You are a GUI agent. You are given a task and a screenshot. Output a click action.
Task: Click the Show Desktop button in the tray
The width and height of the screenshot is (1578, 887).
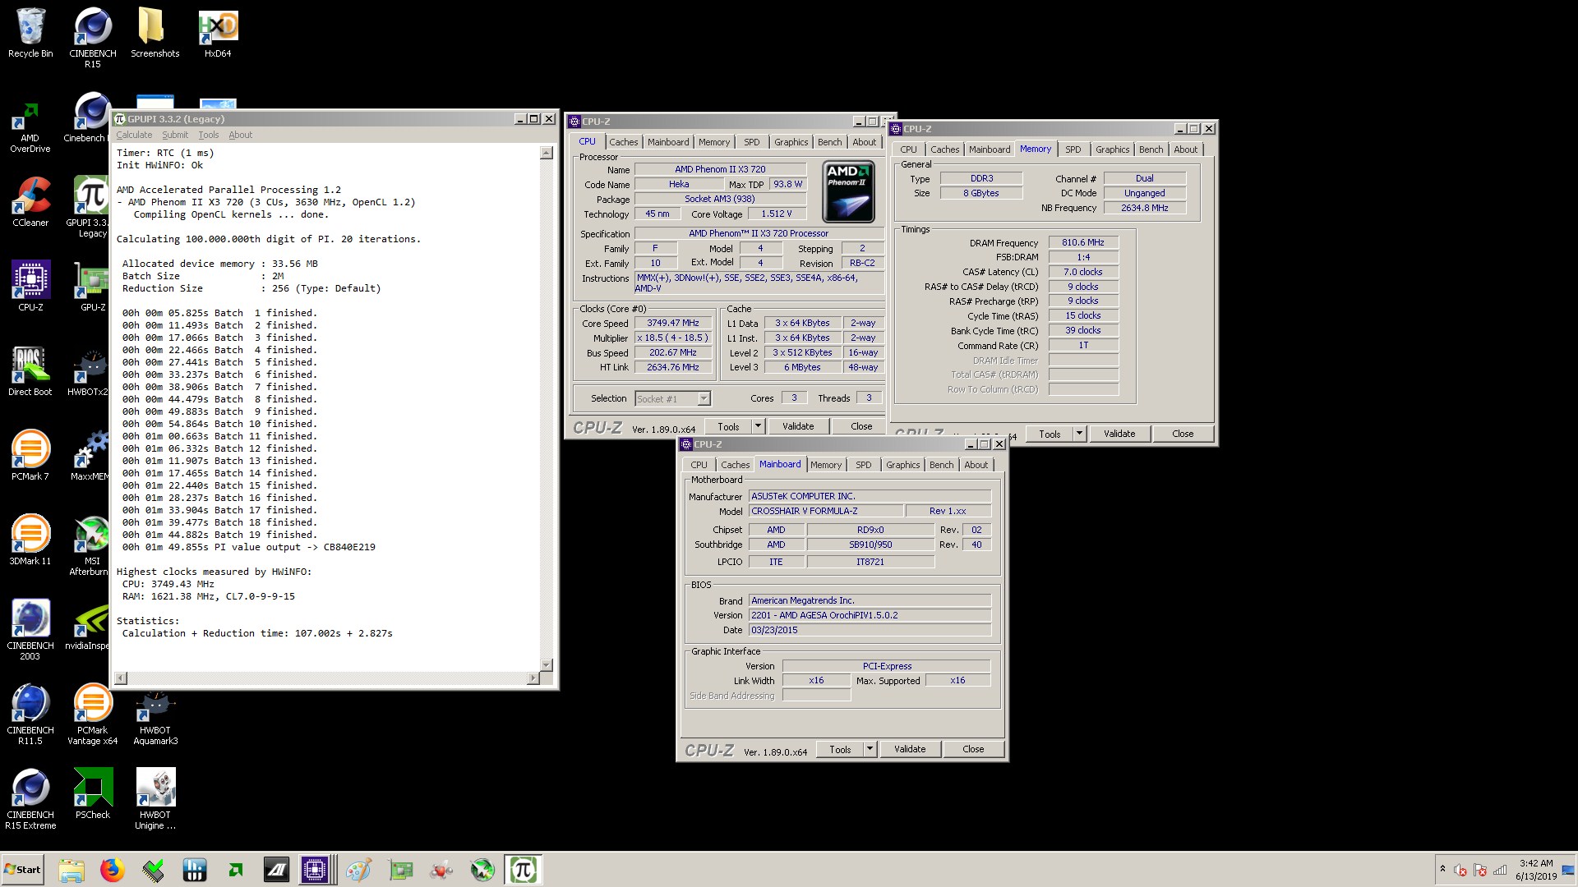(1569, 870)
